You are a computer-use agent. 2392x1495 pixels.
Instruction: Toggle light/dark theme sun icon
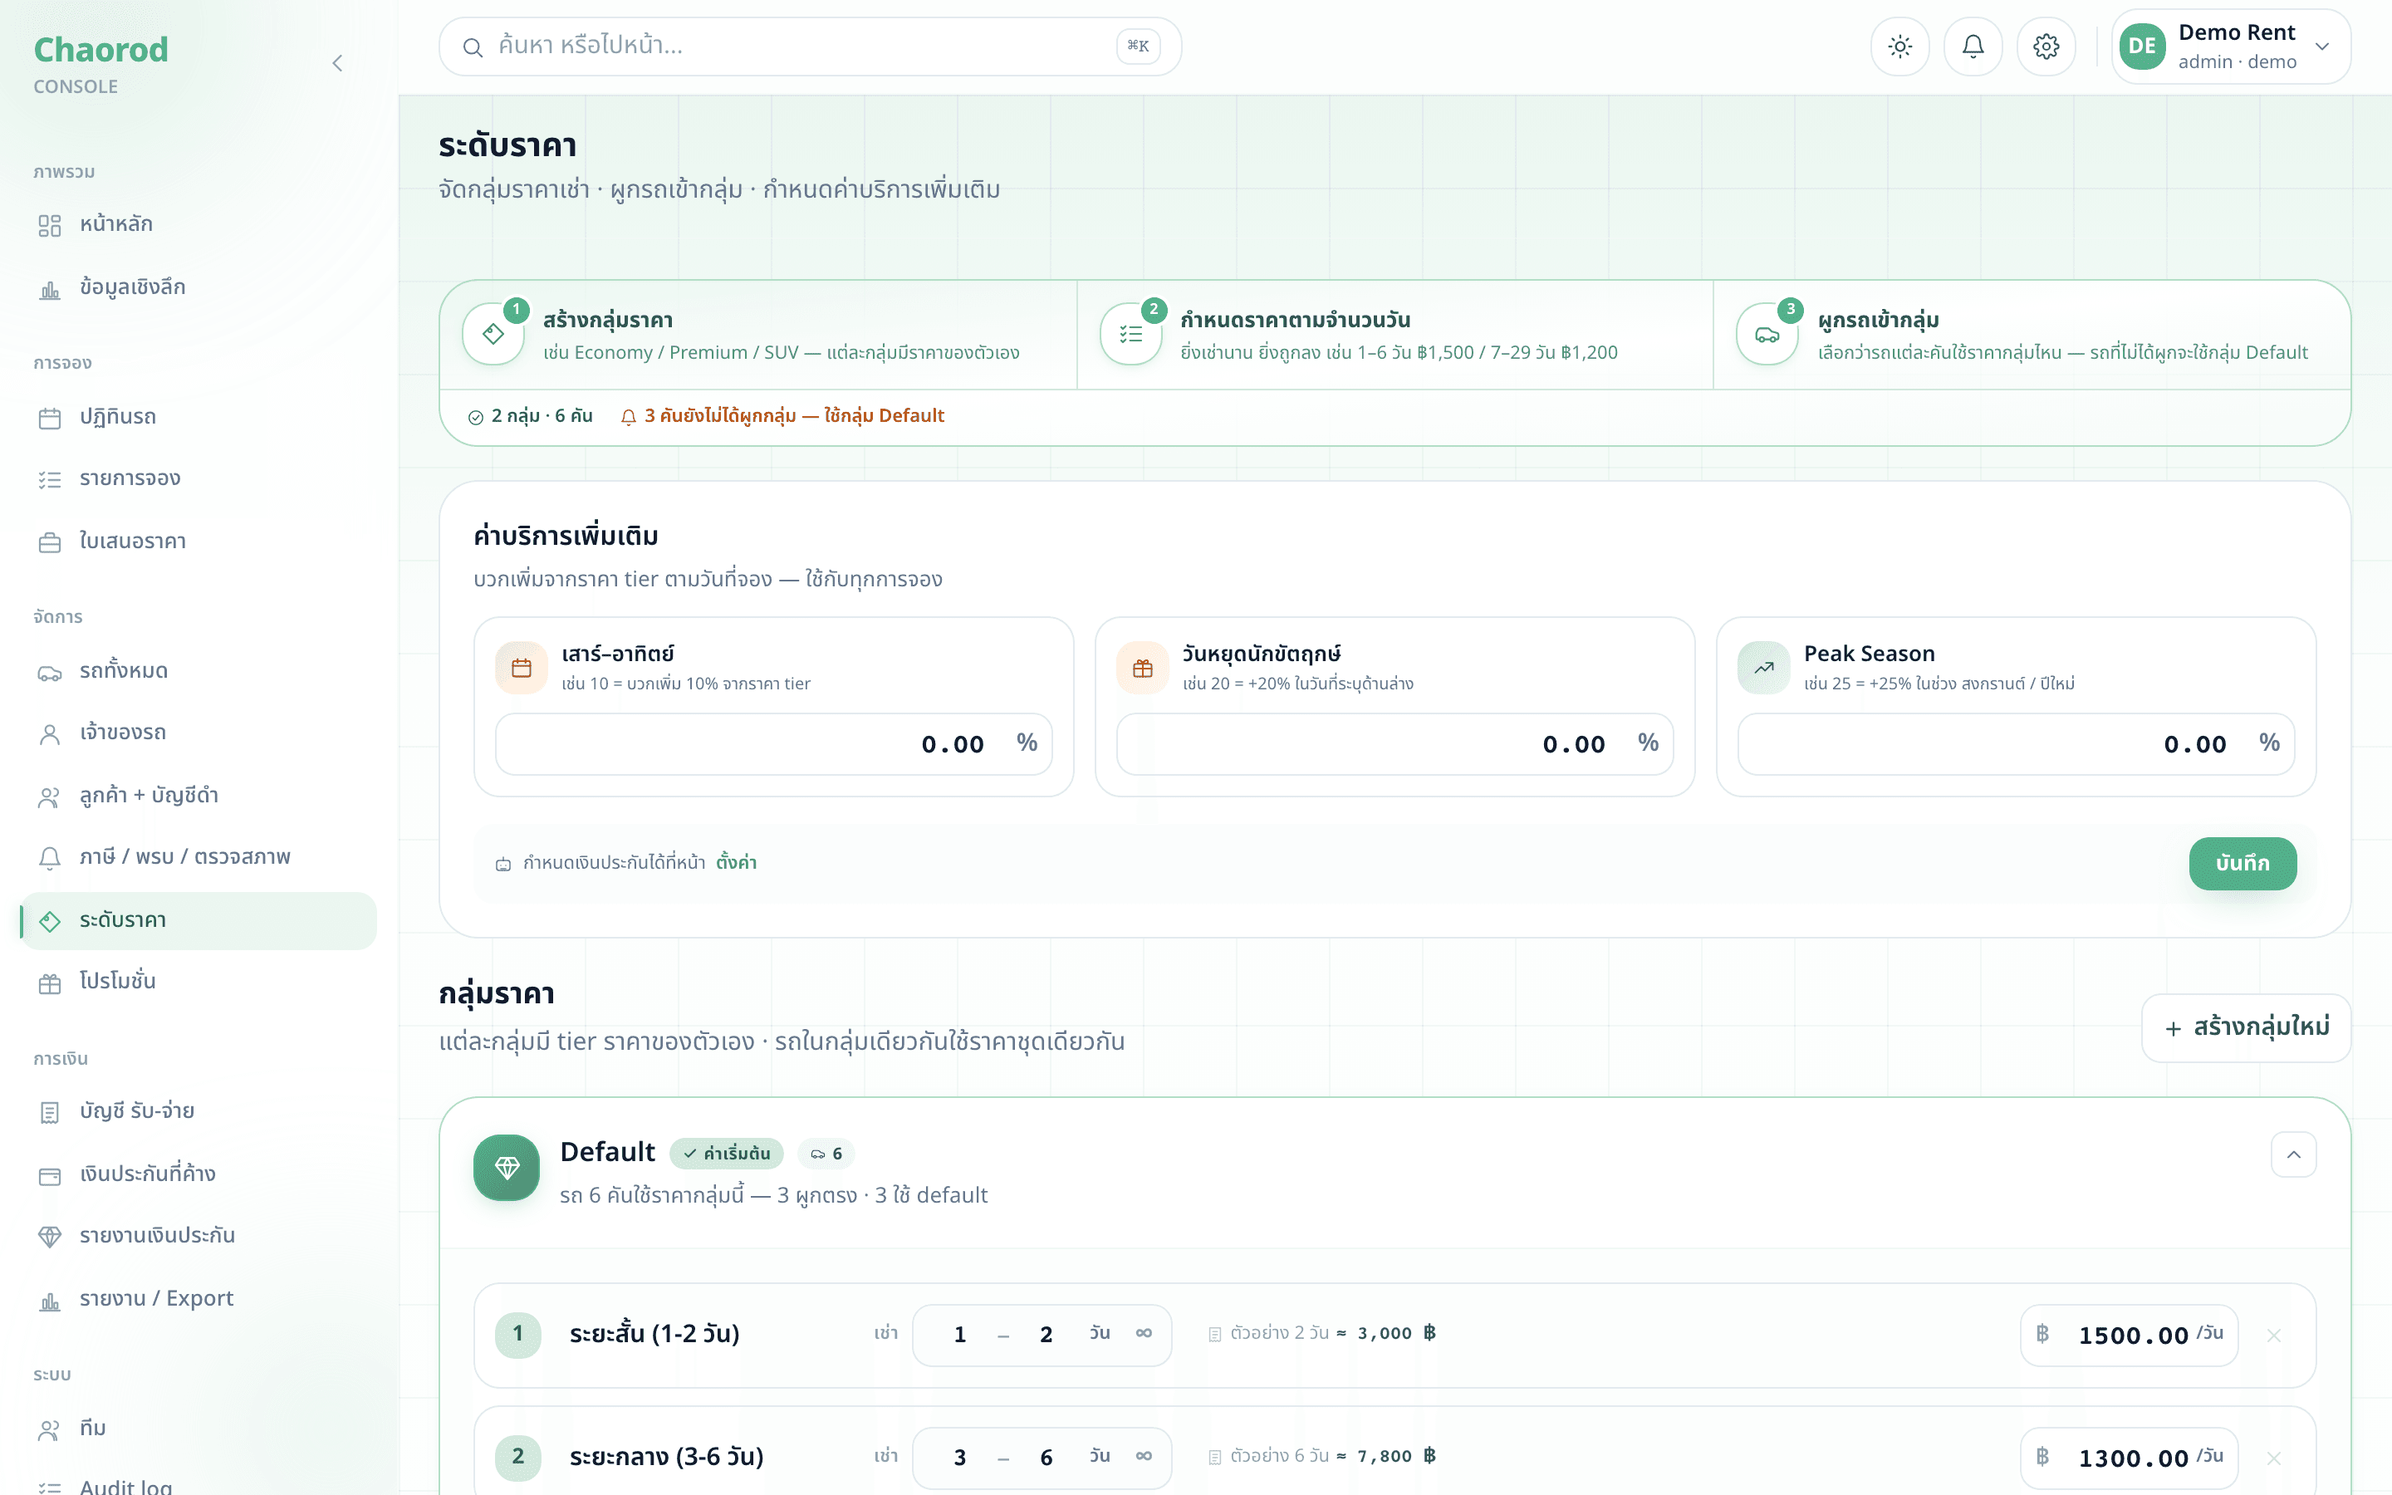(1899, 47)
